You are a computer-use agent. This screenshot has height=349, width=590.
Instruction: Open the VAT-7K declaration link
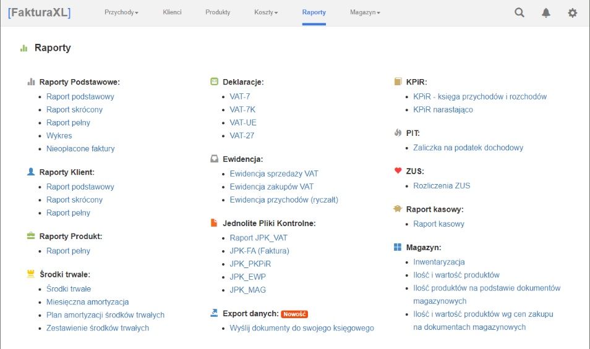point(242,110)
